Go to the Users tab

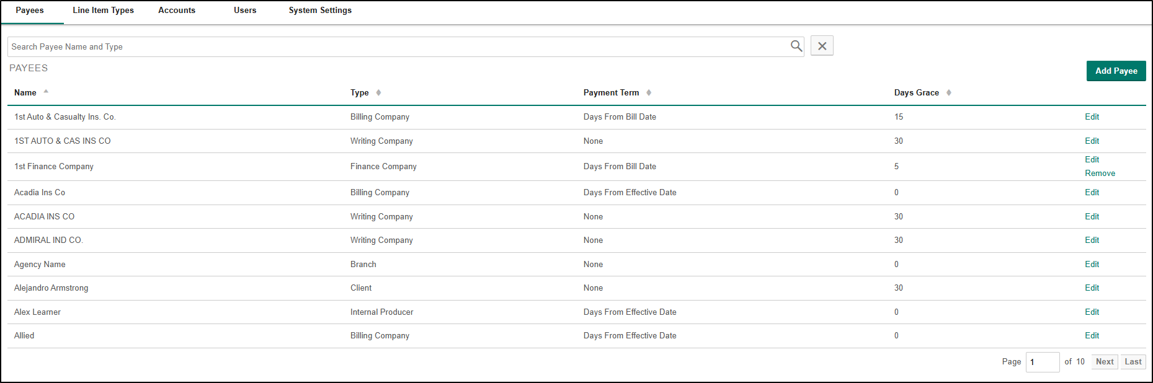pos(245,11)
